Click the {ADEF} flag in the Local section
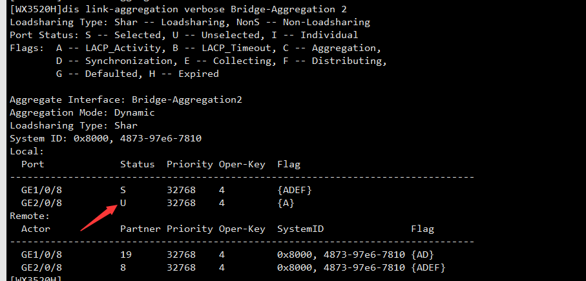This screenshot has width=586, height=281. coord(295,190)
